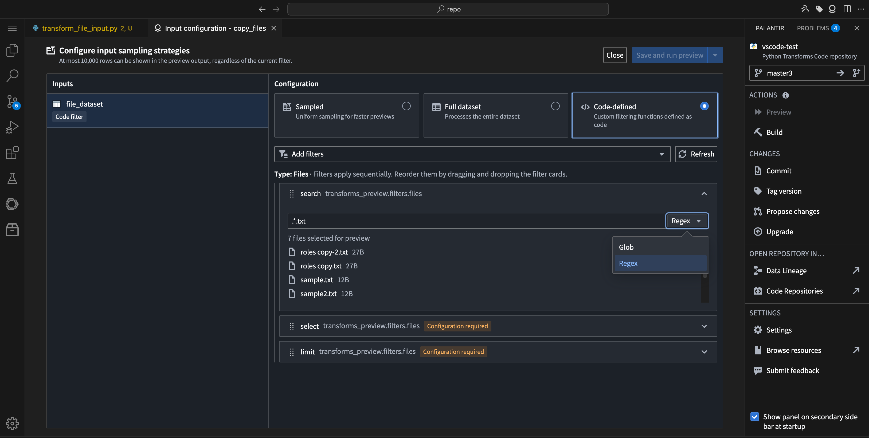Image resolution: width=869 pixels, height=438 pixels.
Task: Click the Build action in Palantir panel
Action: (774, 132)
